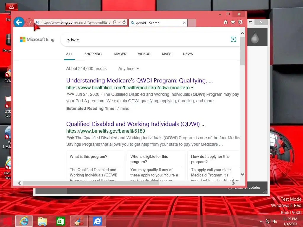
Task: Click Check for updates in background window
Action: click(x=247, y=187)
